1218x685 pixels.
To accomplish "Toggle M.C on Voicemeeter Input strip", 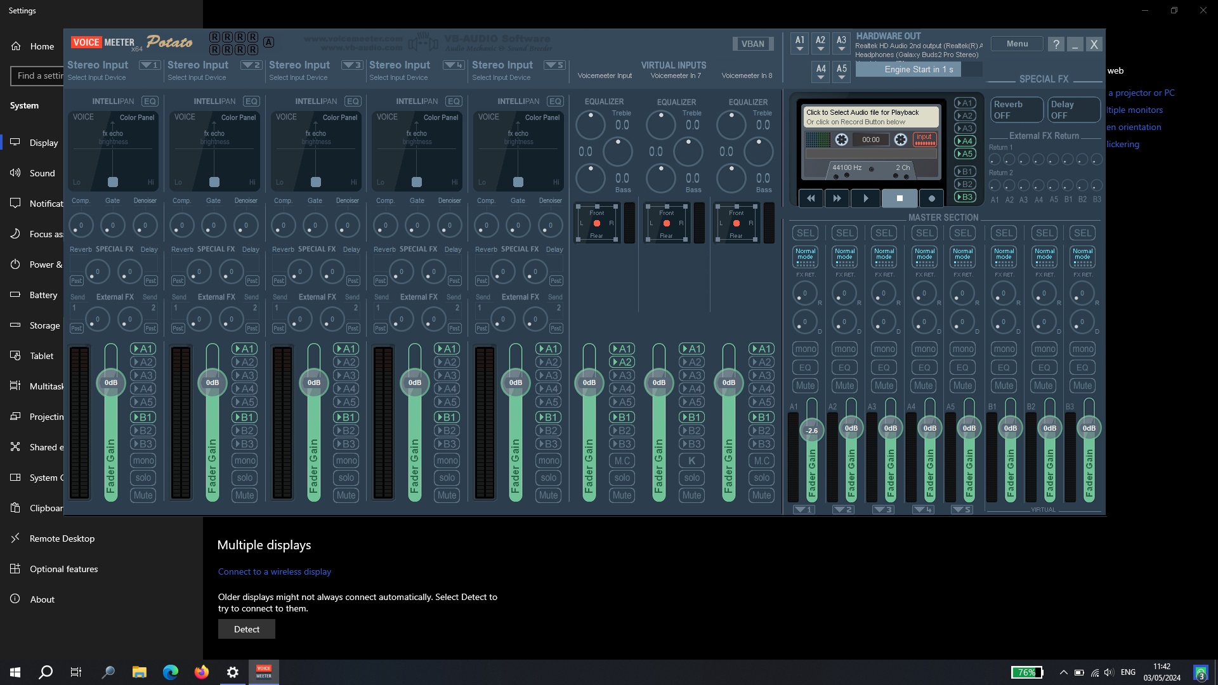I will (x=622, y=460).
